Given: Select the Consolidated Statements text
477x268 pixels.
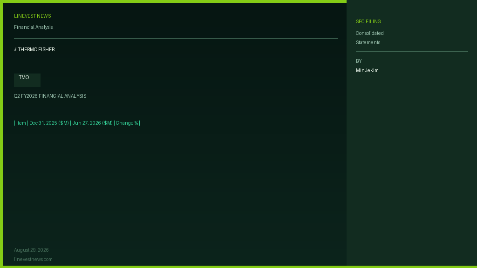Looking at the screenshot, I should coord(369,38).
